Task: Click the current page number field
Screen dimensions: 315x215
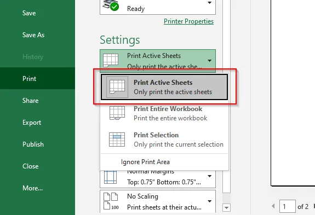Action: [x=287, y=206]
